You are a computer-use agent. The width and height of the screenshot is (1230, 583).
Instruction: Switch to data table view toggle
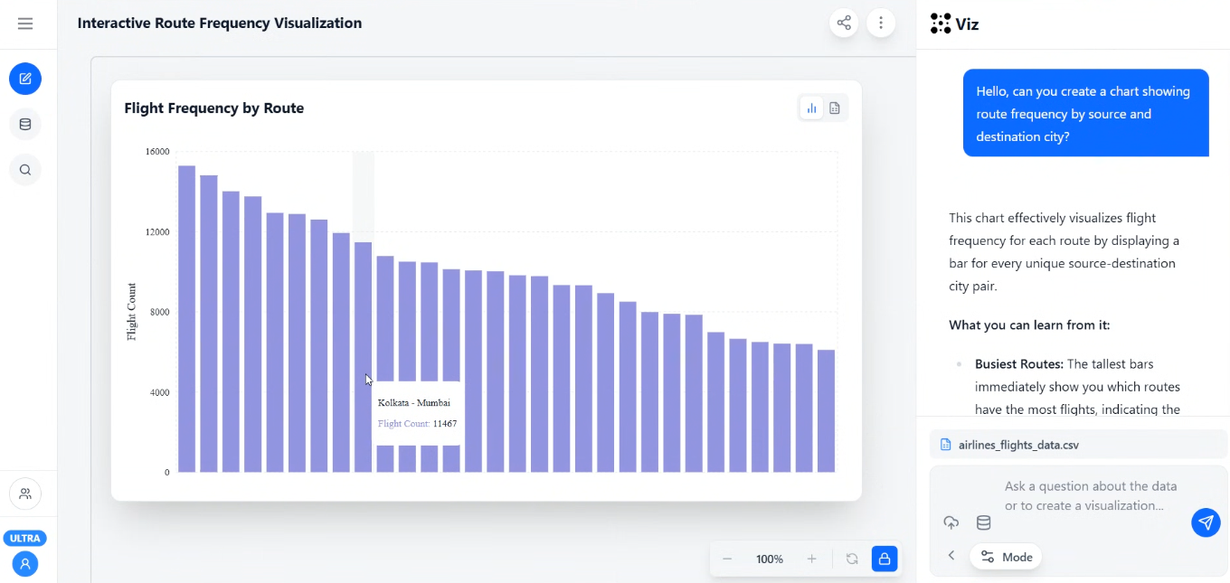tap(835, 108)
